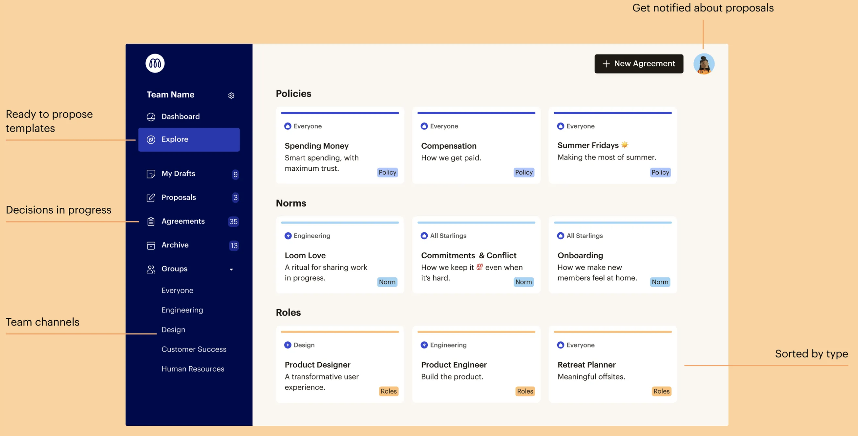The width and height of the screenshot is (858, 436).
Task: Collapse the Groups dropdown arrow
Action: tap(231, 269)
